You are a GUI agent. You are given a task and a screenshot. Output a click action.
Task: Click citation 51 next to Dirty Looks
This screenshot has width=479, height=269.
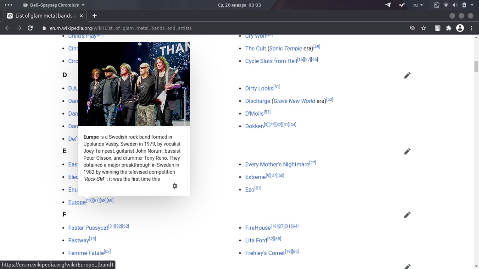277,87
